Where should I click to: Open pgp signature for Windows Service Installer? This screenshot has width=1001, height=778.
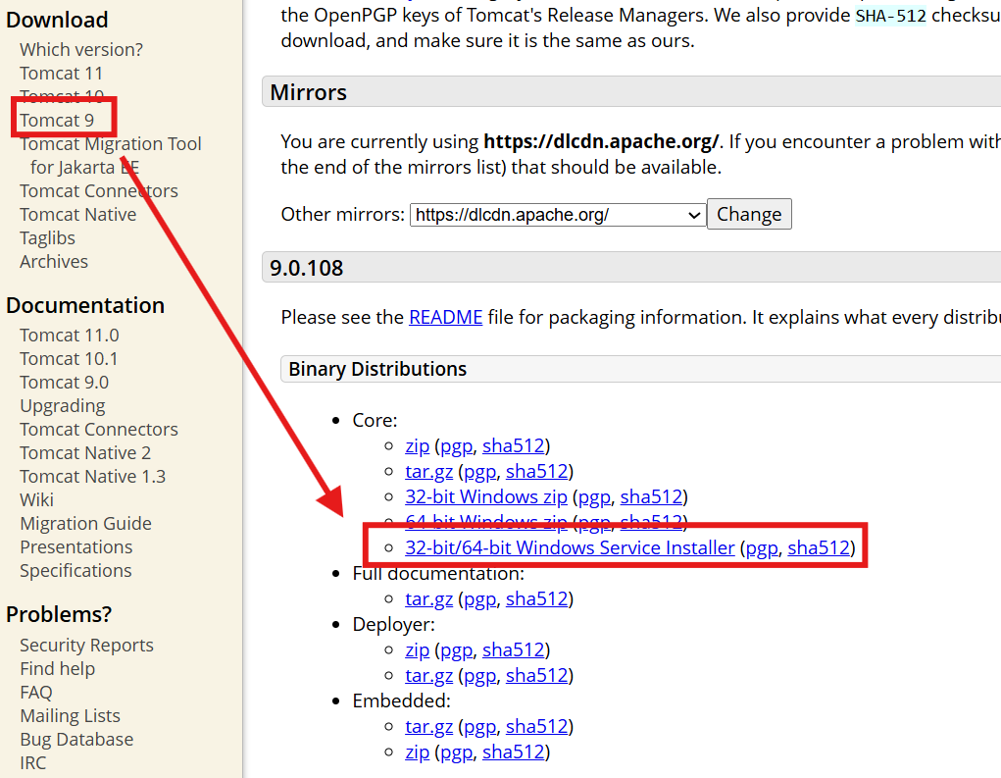tap(762, 548)
